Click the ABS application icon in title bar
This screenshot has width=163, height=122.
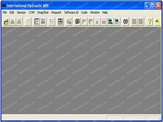click(x=4, y=5)
